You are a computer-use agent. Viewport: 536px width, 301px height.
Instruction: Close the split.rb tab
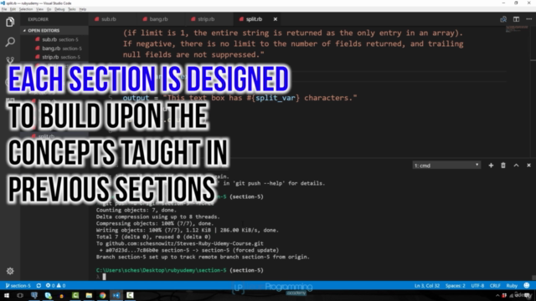point(276,19)
